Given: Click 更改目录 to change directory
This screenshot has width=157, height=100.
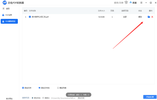Looking at the screenshot, I should [81, 98].
